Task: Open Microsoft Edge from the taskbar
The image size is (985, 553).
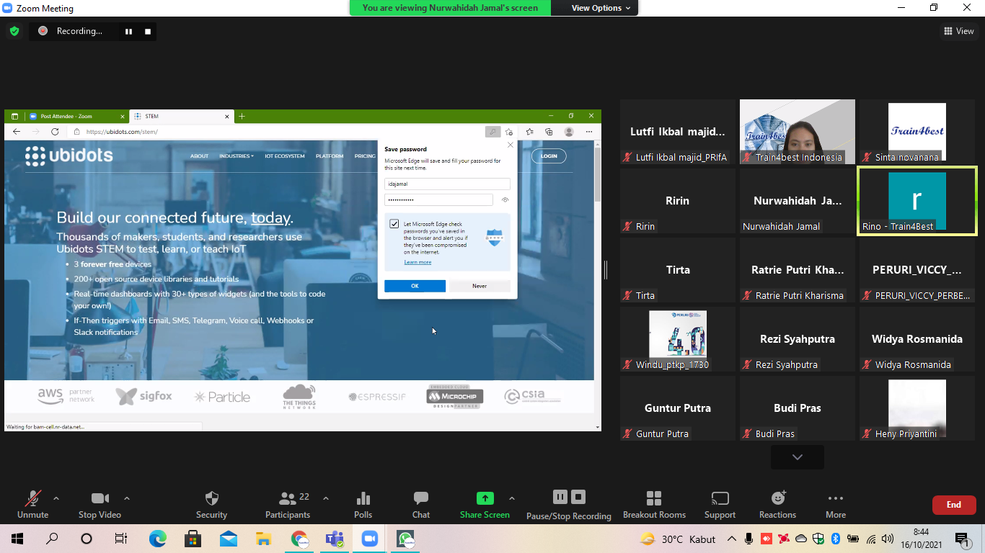Action: pyautogui.click(x=157, y=539)
